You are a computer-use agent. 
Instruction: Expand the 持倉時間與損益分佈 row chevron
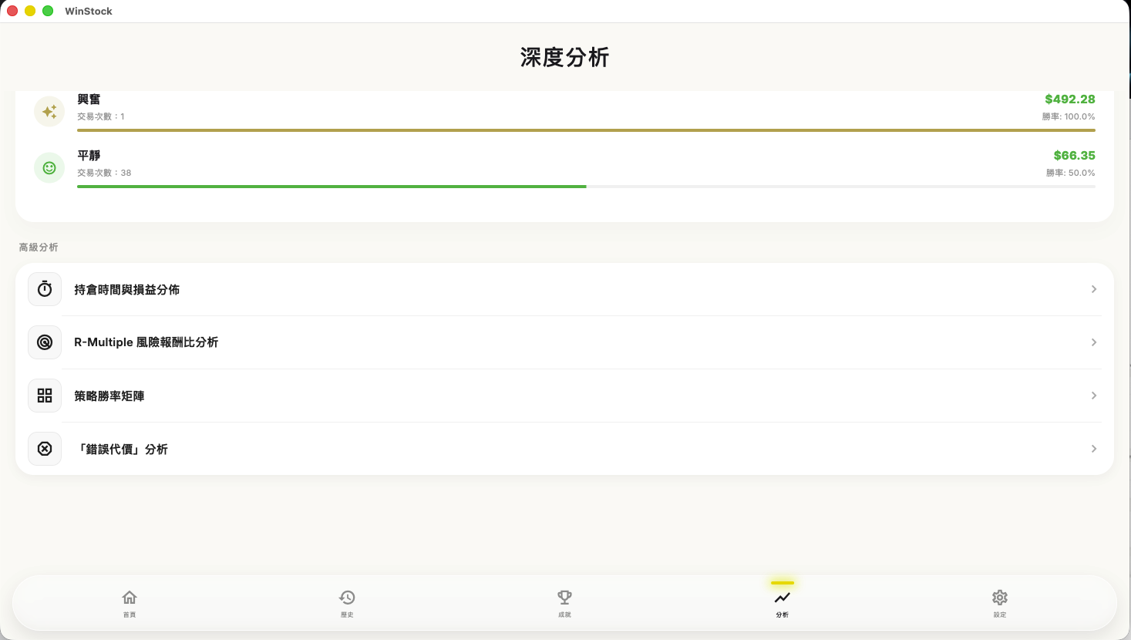tap(1093, 289)
